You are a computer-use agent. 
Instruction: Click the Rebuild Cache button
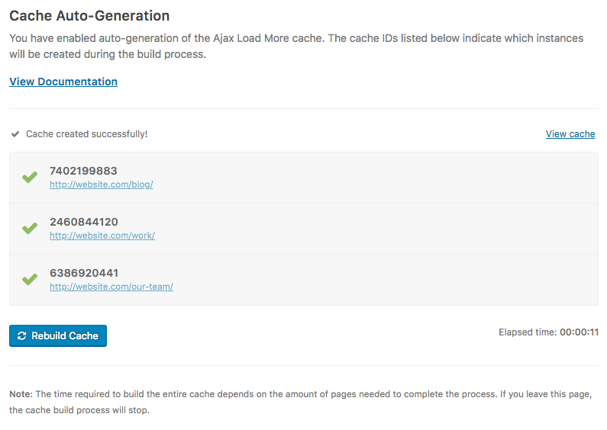point(58,335)
